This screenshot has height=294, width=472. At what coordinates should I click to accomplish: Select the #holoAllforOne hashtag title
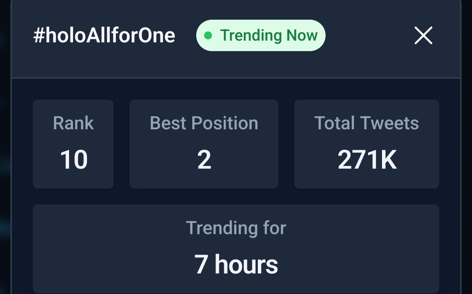[x=104, y=35]
